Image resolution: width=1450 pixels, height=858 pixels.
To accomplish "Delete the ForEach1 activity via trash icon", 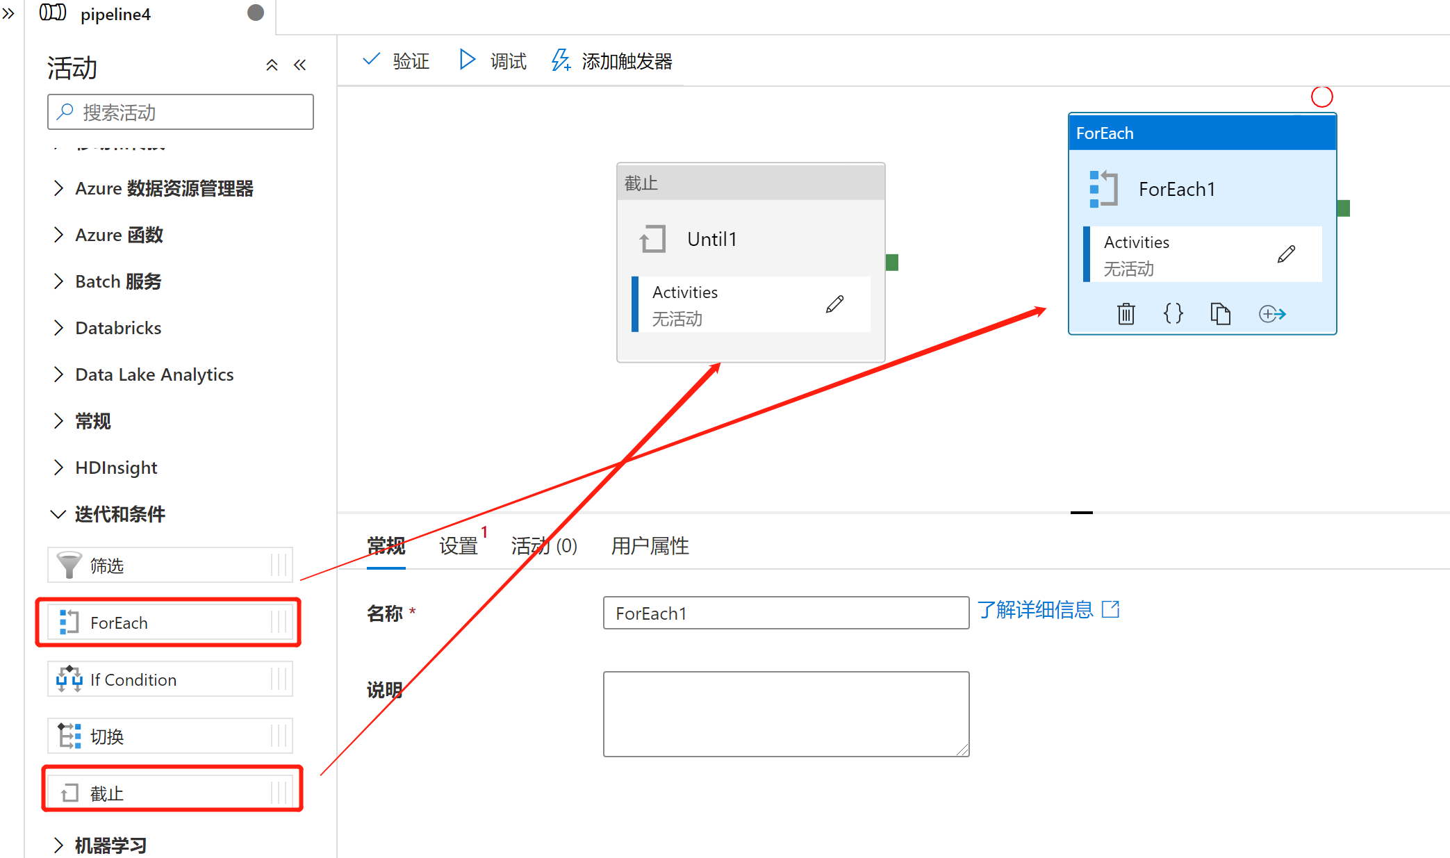I will [1126, 313].
